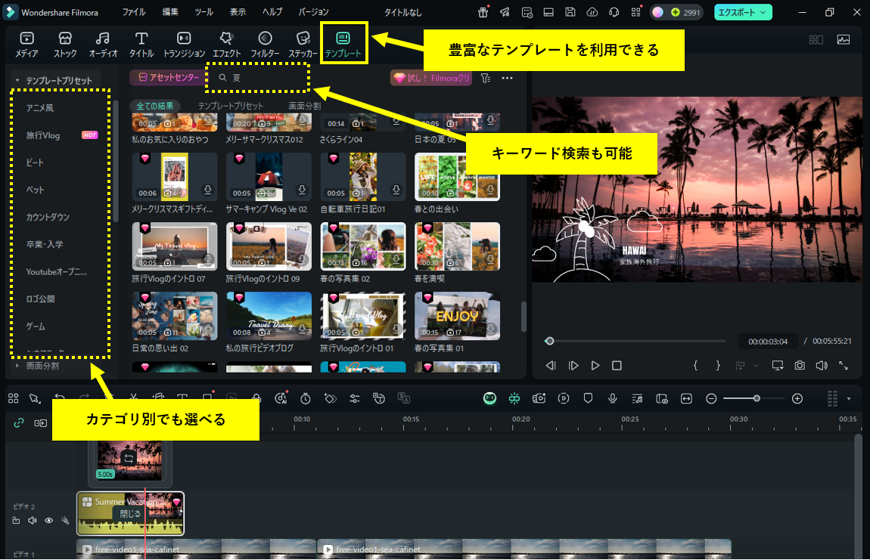Click the headset support icon

pyautogui.click(x=614, y=12)
